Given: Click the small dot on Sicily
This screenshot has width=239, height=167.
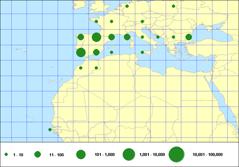Looking at the screenshot, I should pos(142,52).
